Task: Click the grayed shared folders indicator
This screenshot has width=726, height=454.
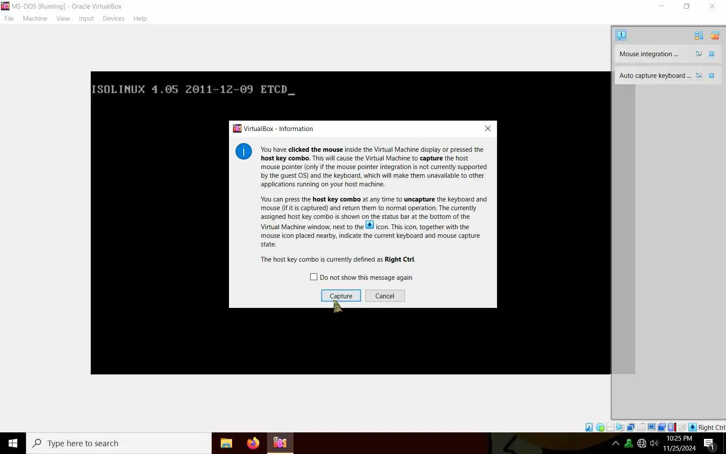Action: click(641, 427)
